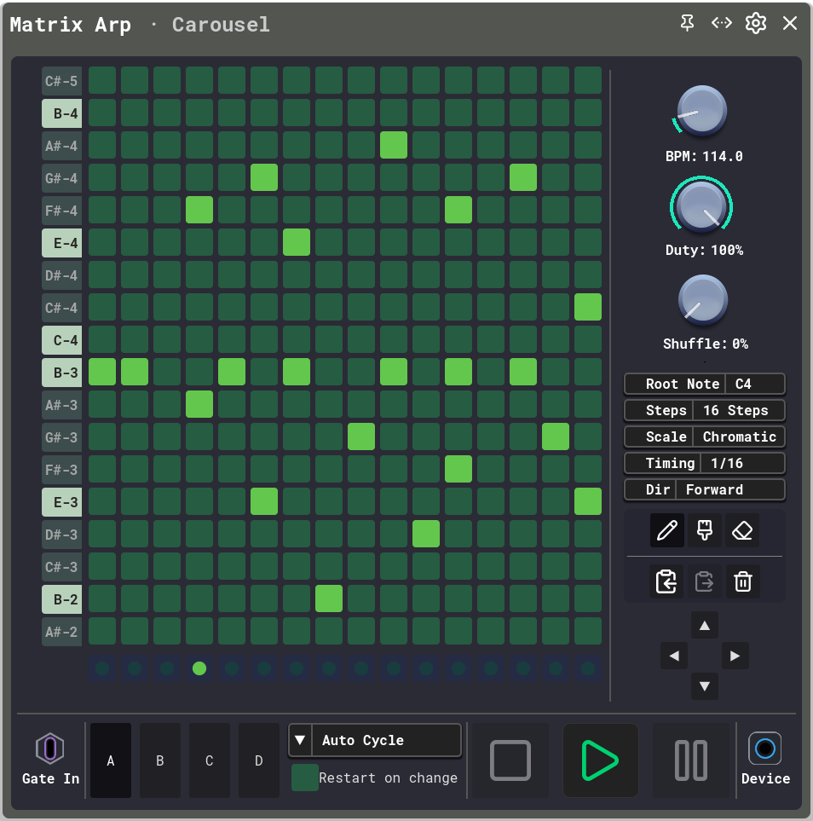
Task: Toggle the G#-3 cell at step 15
Action: coord(556,437)
